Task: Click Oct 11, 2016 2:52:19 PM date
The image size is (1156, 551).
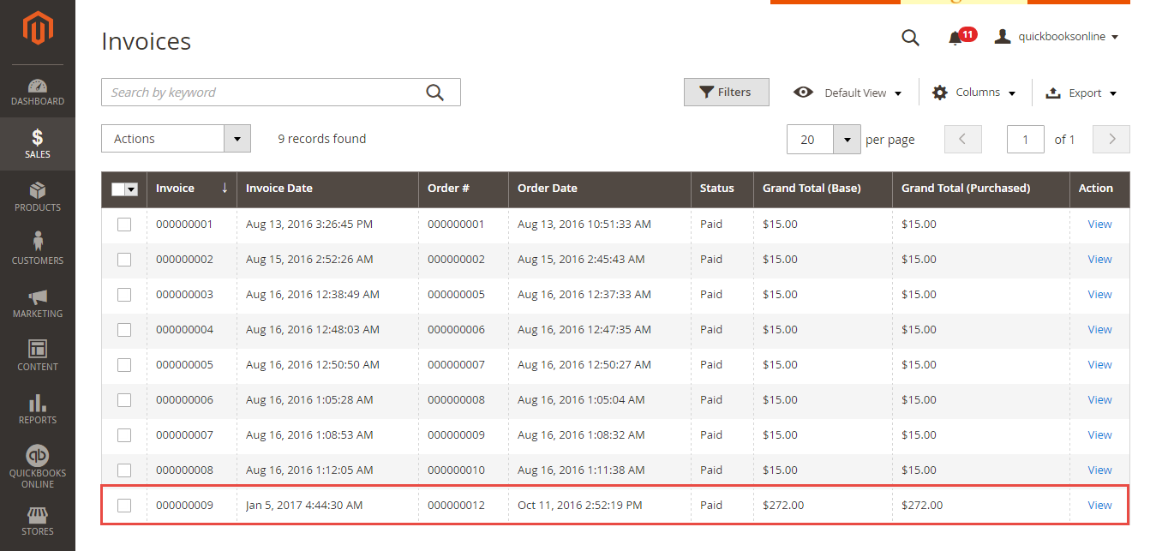Action: (580, 506)
